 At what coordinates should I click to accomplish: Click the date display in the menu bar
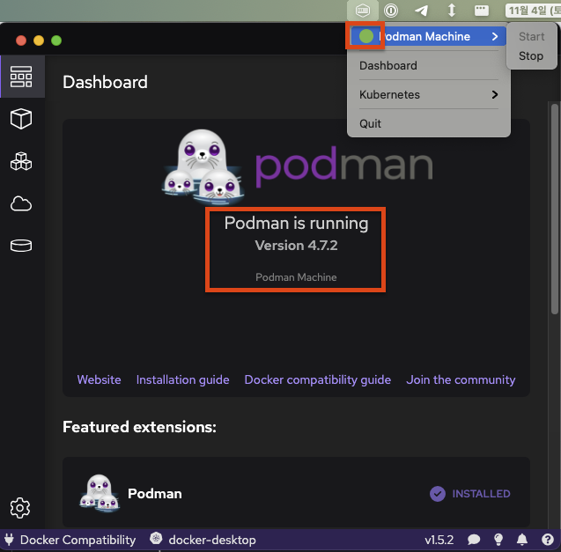(533, 11)
